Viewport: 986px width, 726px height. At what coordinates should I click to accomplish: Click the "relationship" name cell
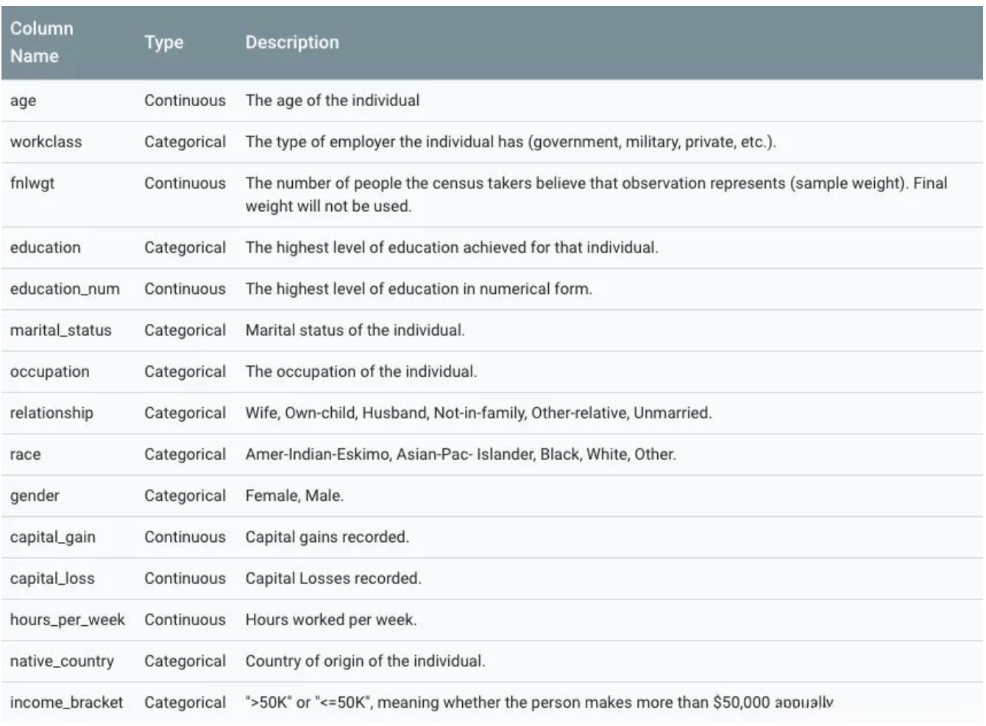[x=52, y=413]
